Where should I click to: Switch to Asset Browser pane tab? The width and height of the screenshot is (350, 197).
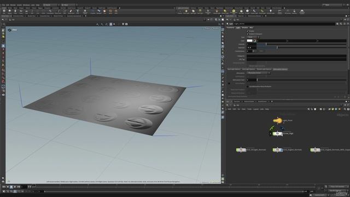coord(262,101)
